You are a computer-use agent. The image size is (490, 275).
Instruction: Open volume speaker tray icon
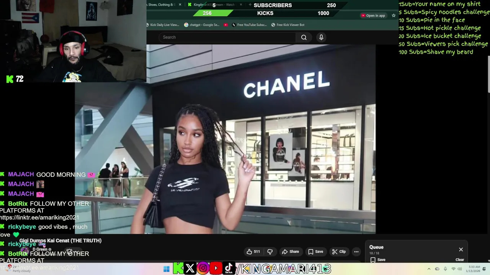pos(460,269)
